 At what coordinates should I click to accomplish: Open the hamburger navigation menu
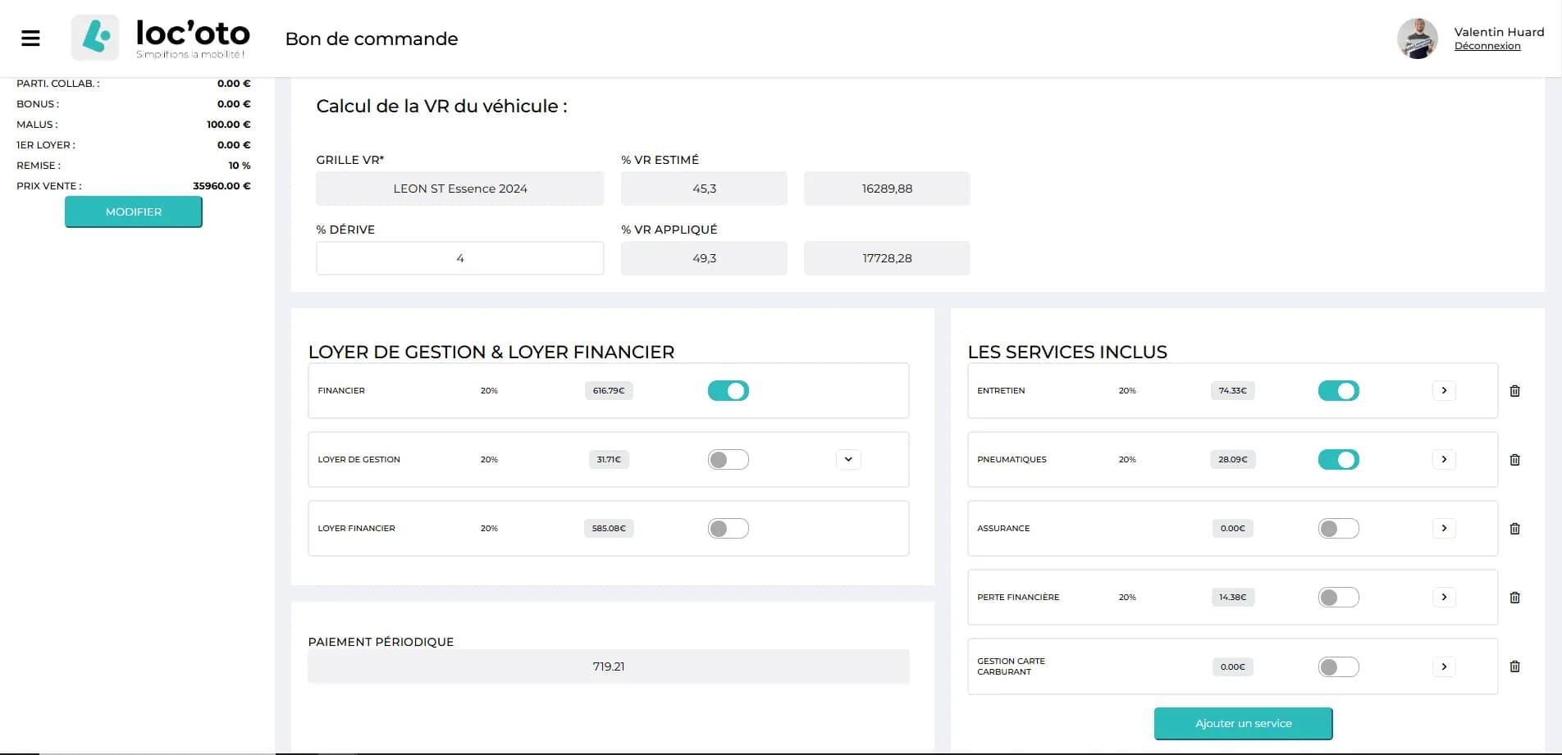pos(30,39)
